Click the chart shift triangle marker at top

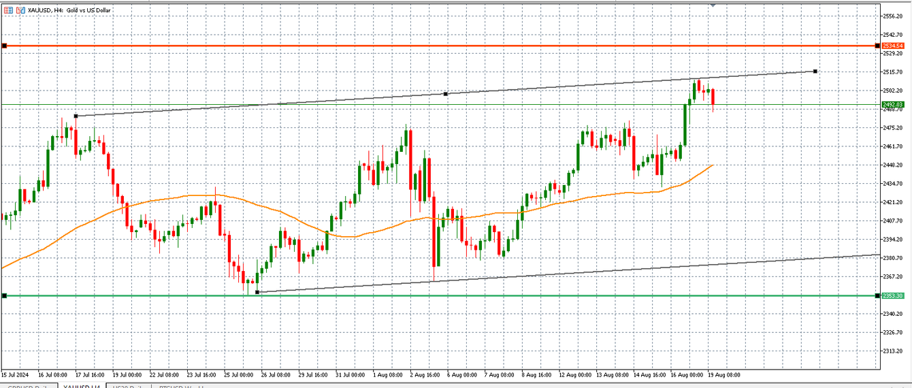pyautogui.click(x=713, y=4)
